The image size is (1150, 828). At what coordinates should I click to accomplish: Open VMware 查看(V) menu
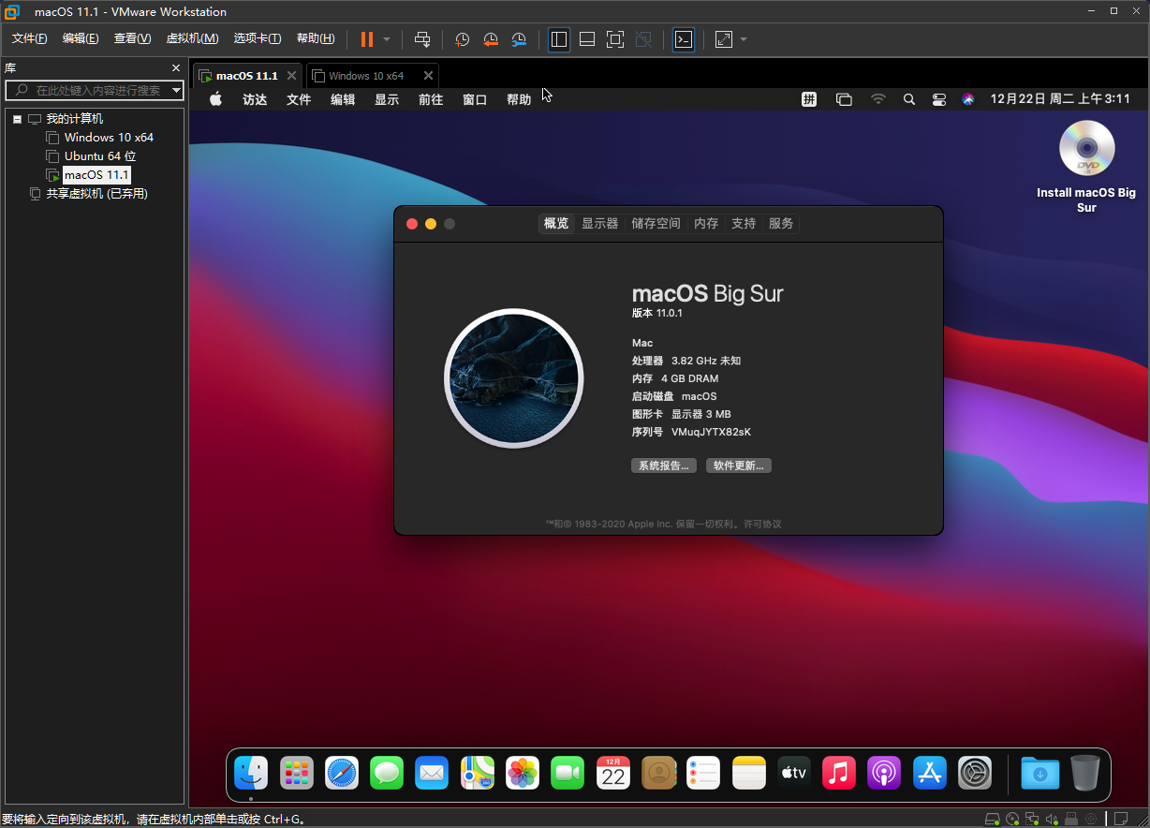132,38
